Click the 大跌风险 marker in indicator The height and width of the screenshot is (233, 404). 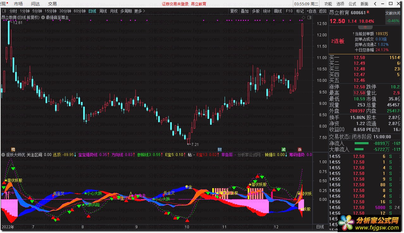92,205
